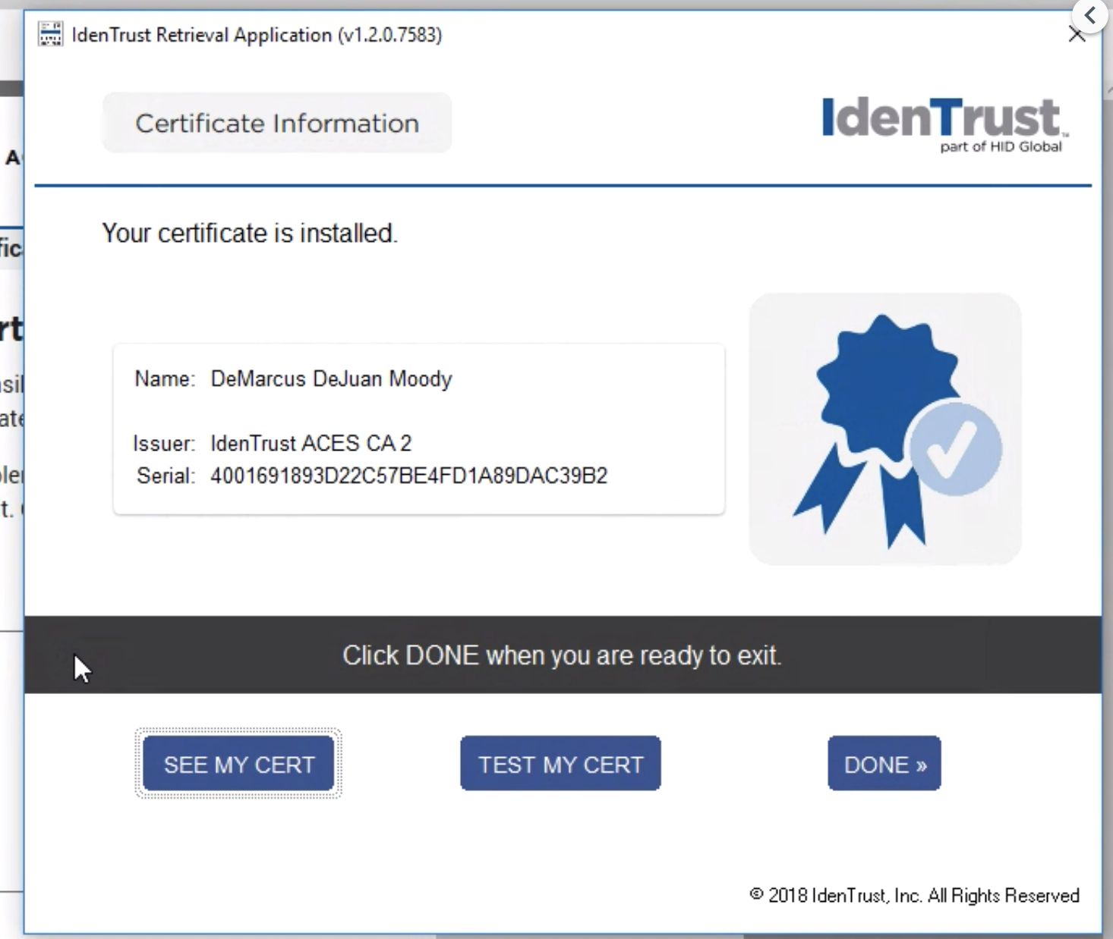Click the 'Serial:' label

pos(166,476)
